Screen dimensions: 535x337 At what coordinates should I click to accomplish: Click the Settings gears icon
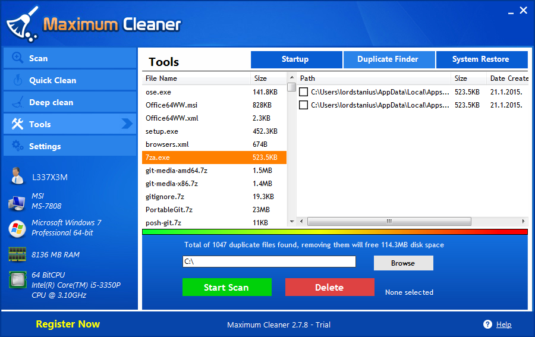coord(17,146)
